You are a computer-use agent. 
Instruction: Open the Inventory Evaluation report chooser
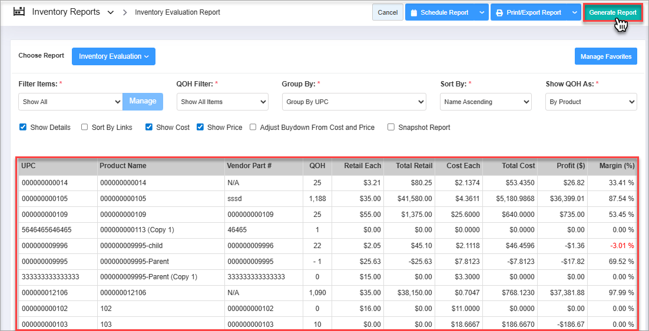pyautogui.click(x=113, y=56)
